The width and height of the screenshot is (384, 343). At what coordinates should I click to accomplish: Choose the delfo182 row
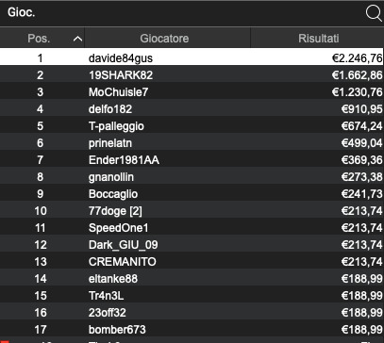click(192, 109)
